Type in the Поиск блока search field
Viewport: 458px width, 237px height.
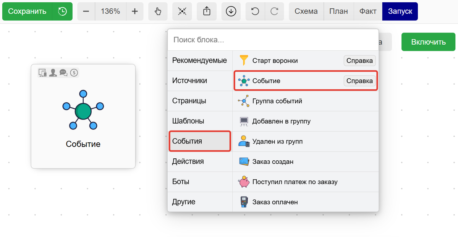point(273,40)
